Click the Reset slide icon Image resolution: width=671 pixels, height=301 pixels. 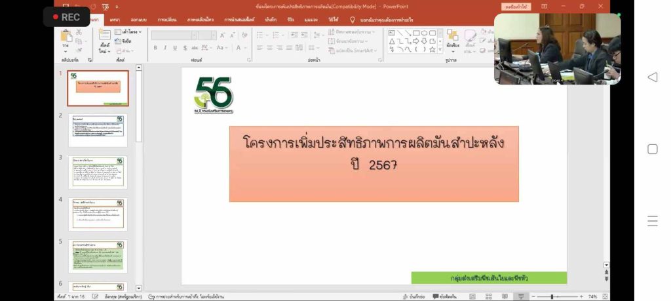pyautogui.click(x=118, y=41)
